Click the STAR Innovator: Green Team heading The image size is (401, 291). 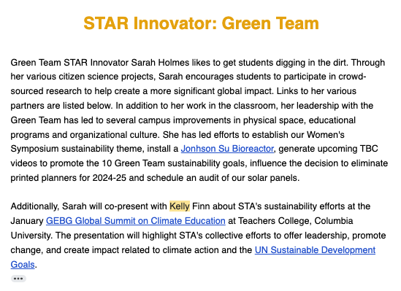[201, 23]
